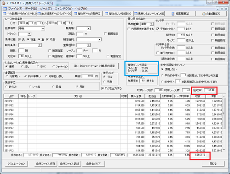This screenshot has width=230, height=174.
Task: Select the BOX radio button
Action: (x=38, y=66)
